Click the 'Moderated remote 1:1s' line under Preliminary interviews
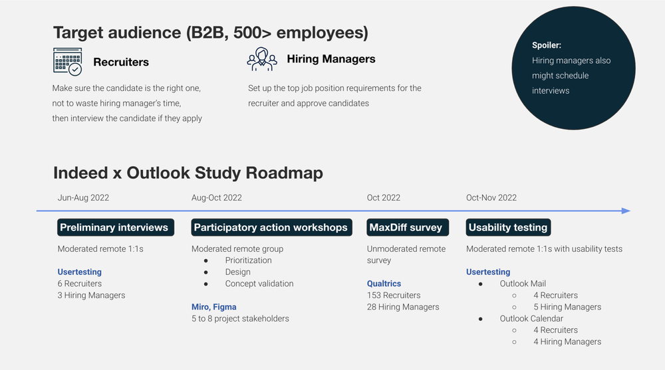The image size is (665, 370). tap(100, 249)
